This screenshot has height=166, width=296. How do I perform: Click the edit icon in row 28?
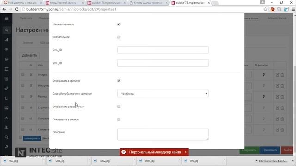click(277, 86)
